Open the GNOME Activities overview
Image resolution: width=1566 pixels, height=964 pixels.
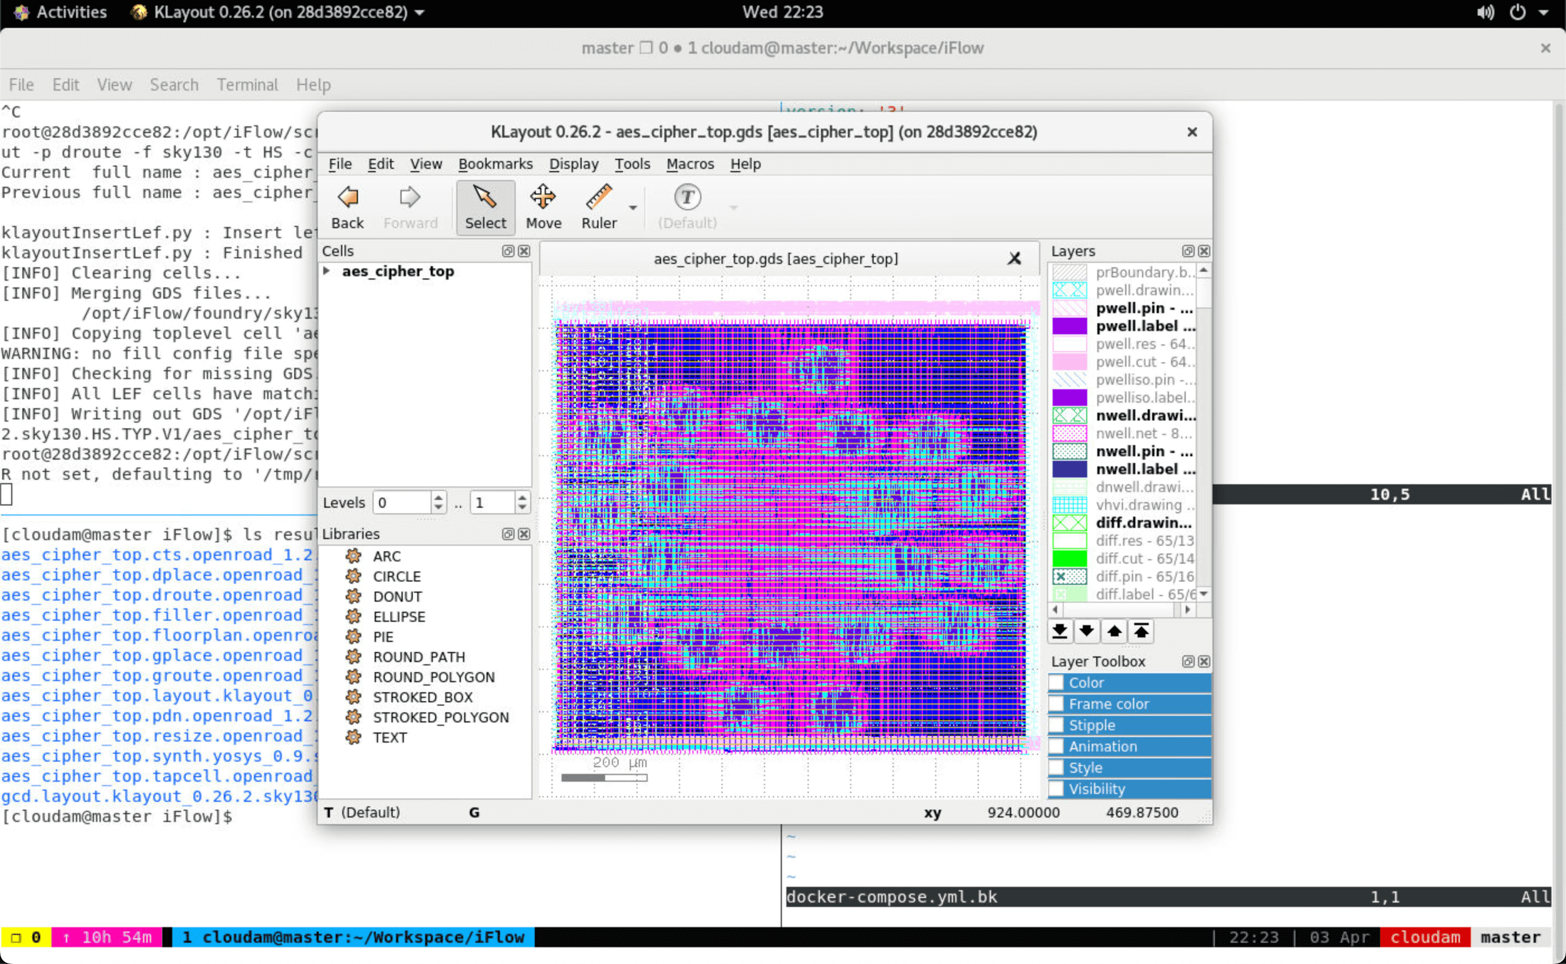pos(60,12)
